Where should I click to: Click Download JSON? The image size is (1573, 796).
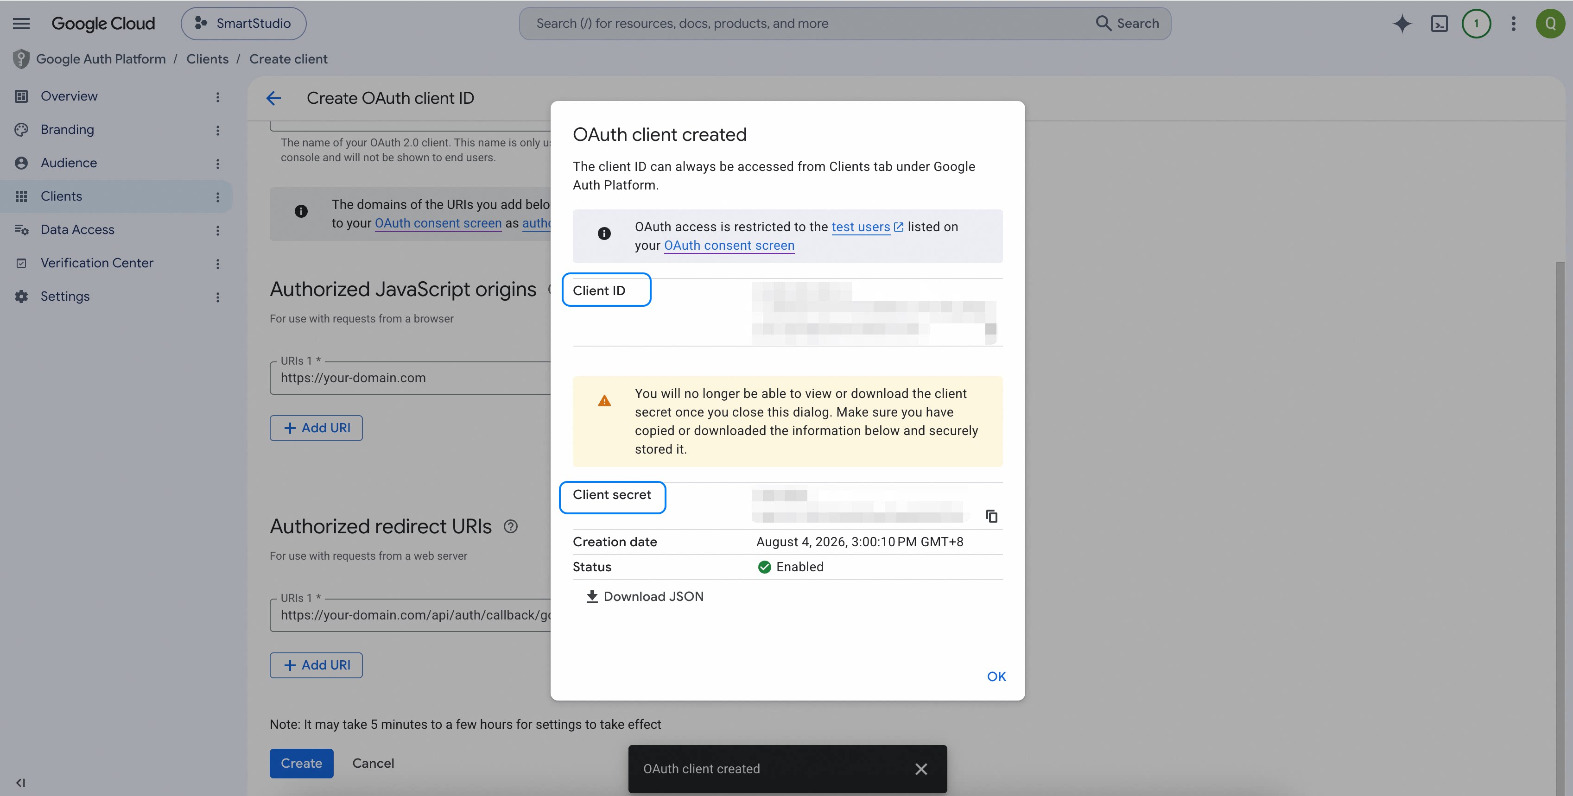645,596
